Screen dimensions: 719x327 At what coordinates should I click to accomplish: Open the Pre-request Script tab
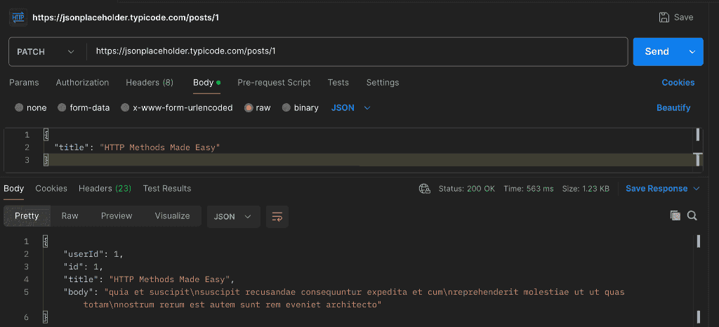[274, 82]
